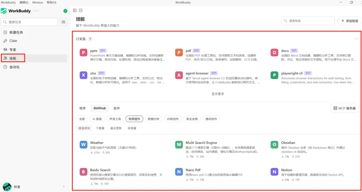Select the 通讯协作 category filter

tap(211, 119)
